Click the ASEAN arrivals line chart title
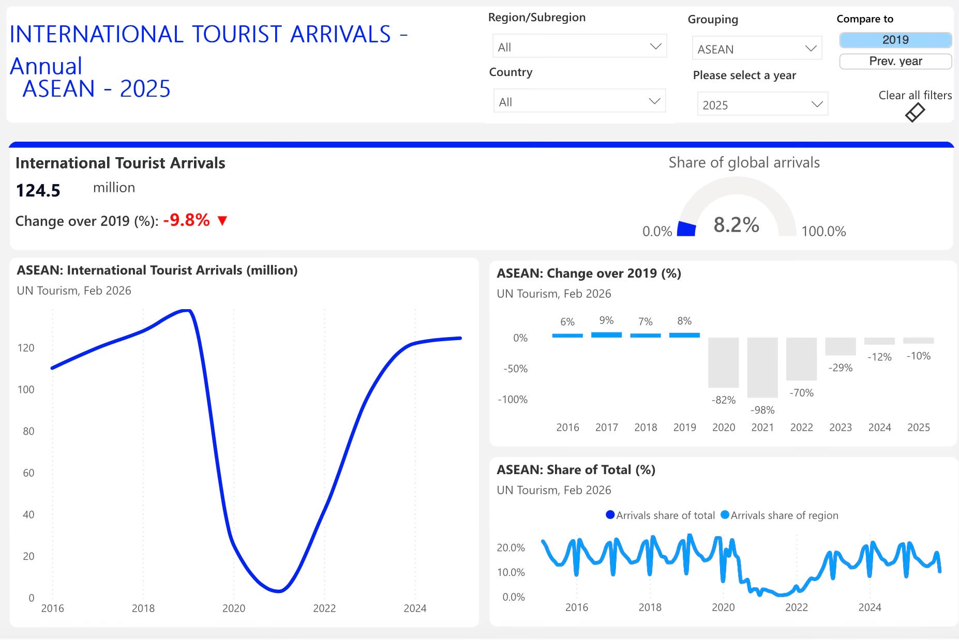Viewport: 959px width, 640px height. coord(157,270)
